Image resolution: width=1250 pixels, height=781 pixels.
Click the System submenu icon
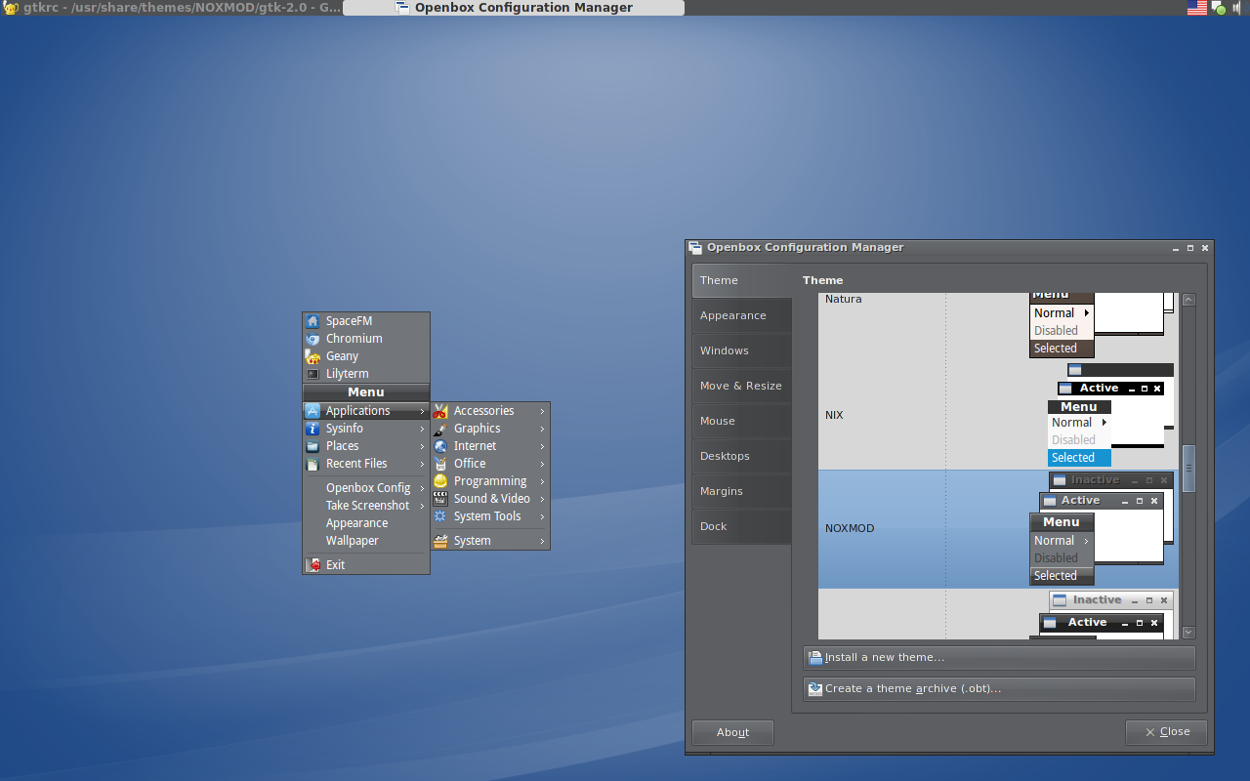tap(440, 541)
